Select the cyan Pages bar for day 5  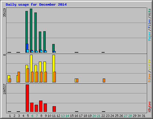[x=28, y=51]
